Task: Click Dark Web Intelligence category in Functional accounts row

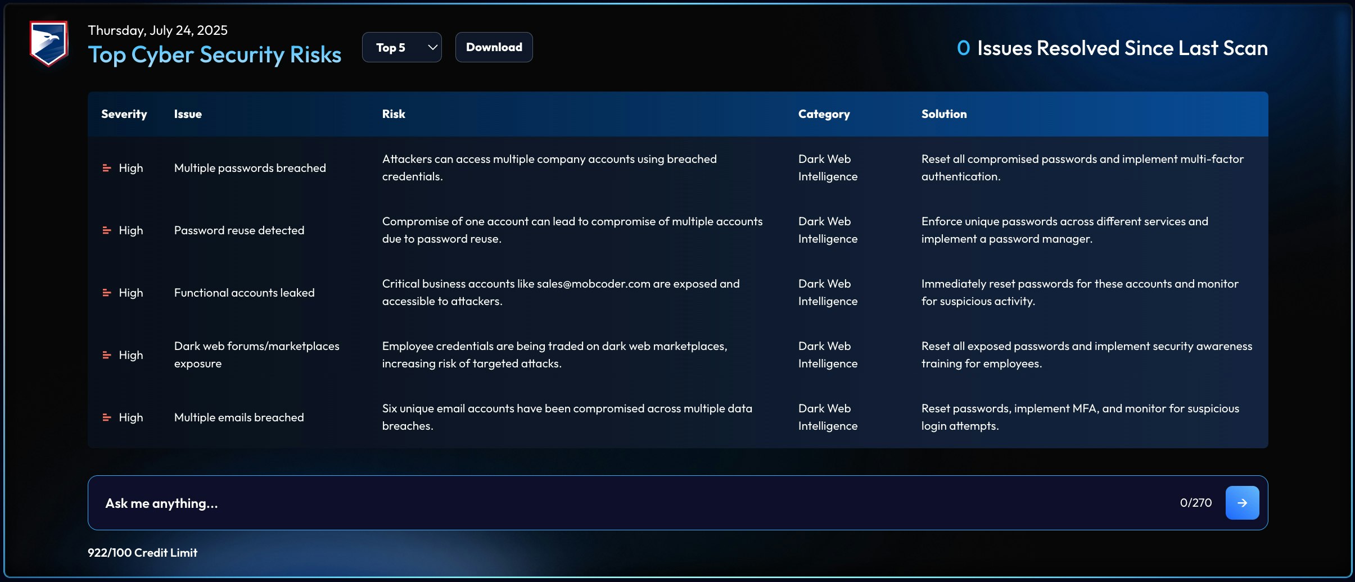Action: 828,293
